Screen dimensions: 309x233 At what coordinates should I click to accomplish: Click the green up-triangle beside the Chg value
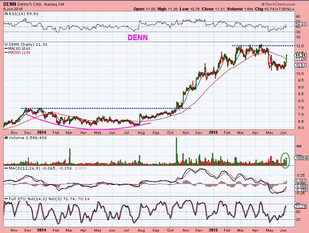coord(294,9)
